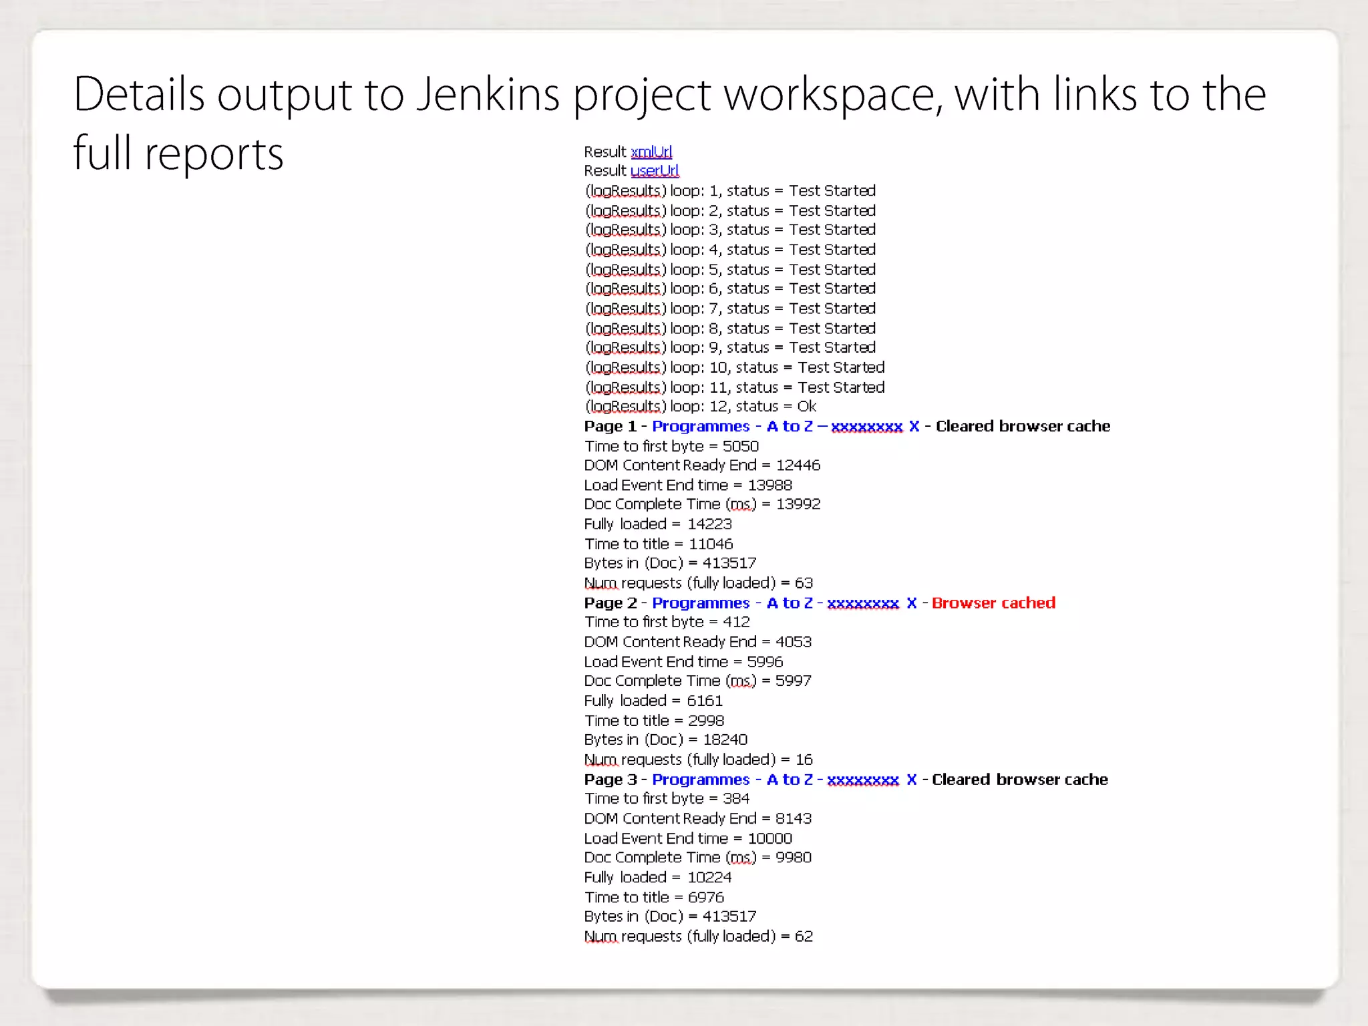Select the 'loop: 12, status = Ok' line
The width and height of the screenshot is (1368, 1026).
(701, 406)
